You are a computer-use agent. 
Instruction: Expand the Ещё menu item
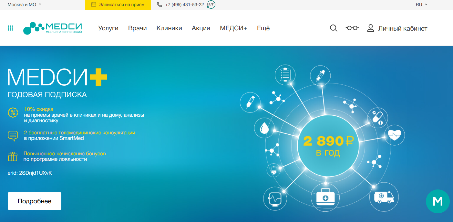263,28
